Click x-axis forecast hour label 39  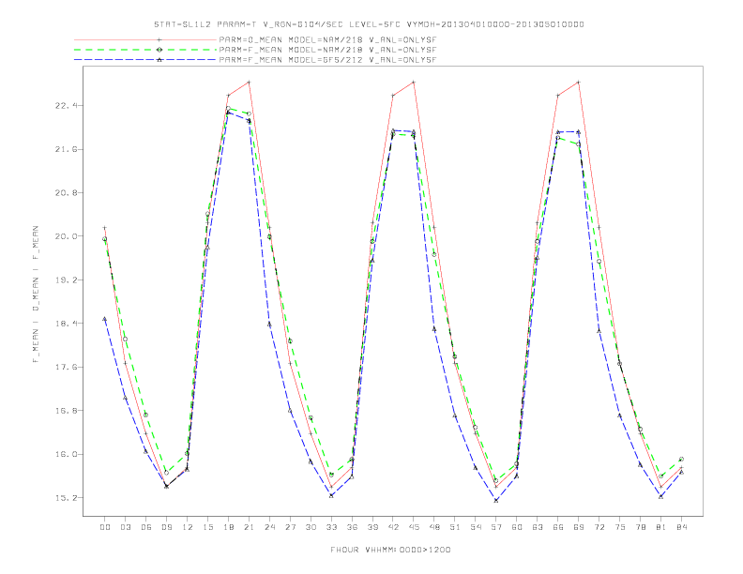372,527
